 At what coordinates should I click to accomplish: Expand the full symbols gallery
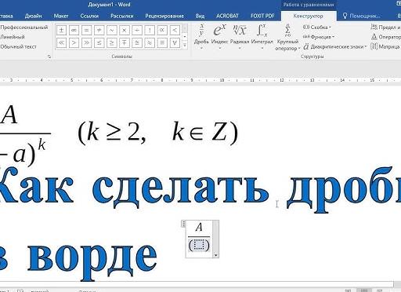tap(185, 45)
